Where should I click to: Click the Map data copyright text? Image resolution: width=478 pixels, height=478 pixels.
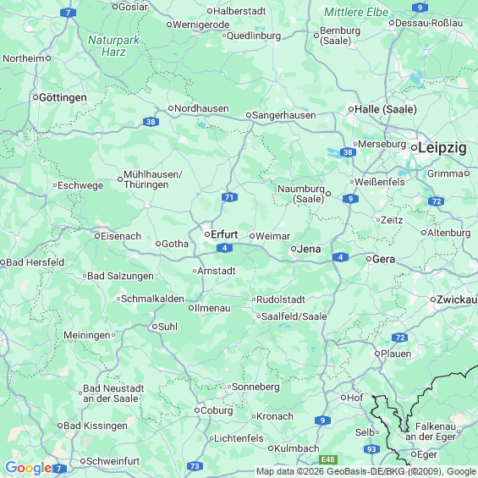[365, 471]
